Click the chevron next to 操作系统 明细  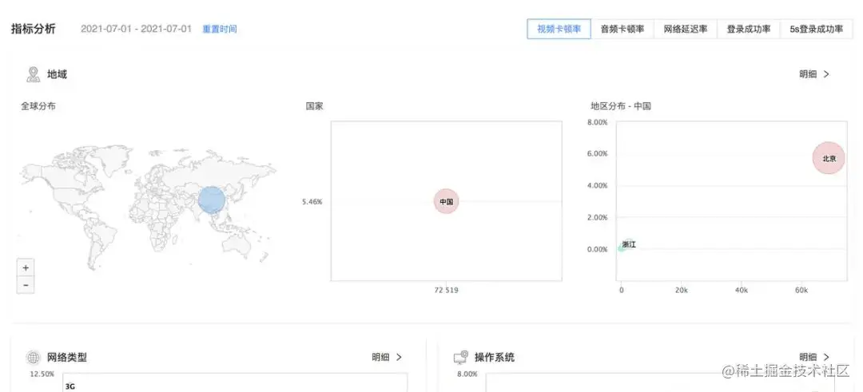point(826,358)
